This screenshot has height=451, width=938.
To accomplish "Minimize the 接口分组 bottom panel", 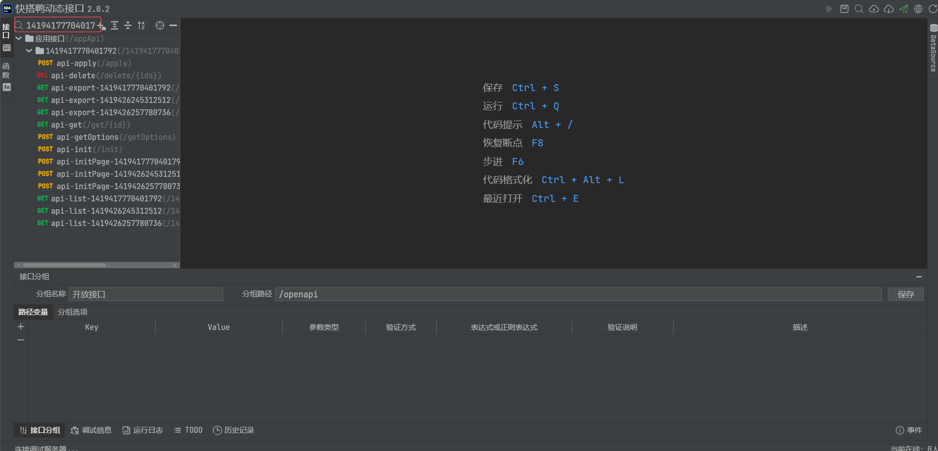I will tap(919, 277).
